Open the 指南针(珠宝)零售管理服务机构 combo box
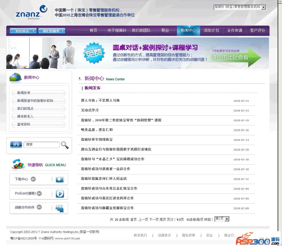The height and width of the screenshot is (246, 282). pyautogui.click(x=240, y=7)
